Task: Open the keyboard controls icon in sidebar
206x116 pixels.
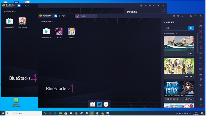Action: point(201,42)
